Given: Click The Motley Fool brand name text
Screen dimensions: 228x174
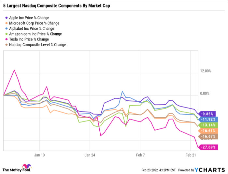Looking at the screenshot, I should click(12, 170).
